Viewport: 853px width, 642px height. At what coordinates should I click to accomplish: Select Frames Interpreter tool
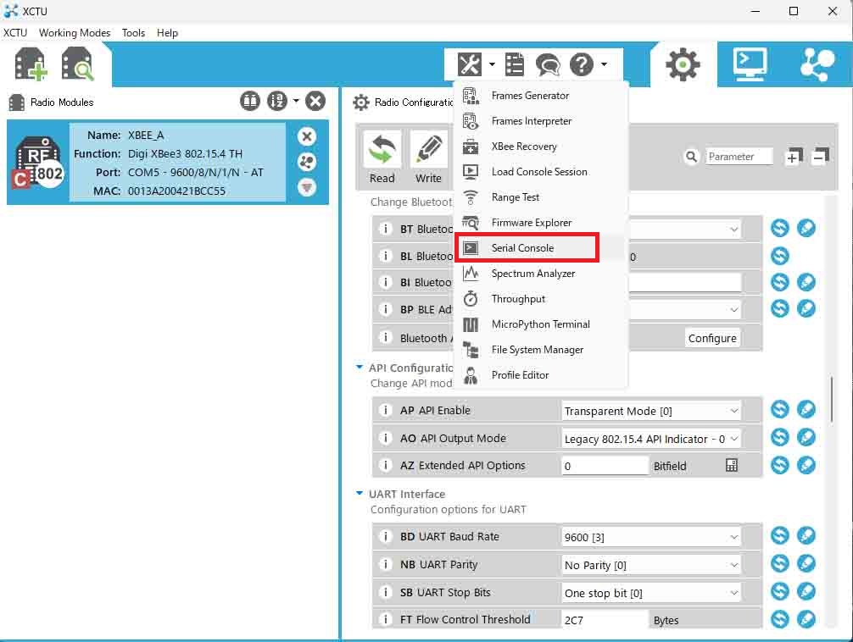coord(540,120)
